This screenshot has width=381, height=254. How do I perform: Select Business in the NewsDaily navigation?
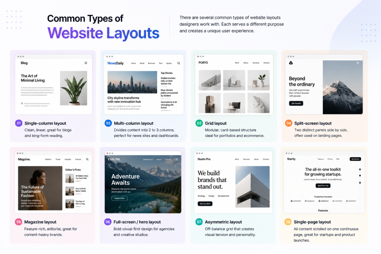pyautogui.click(x=151, y=63)
